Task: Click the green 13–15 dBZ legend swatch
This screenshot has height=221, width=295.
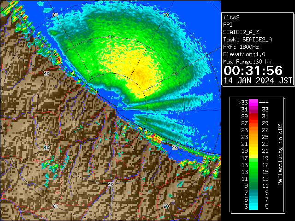Action: (x=254, y=172)
